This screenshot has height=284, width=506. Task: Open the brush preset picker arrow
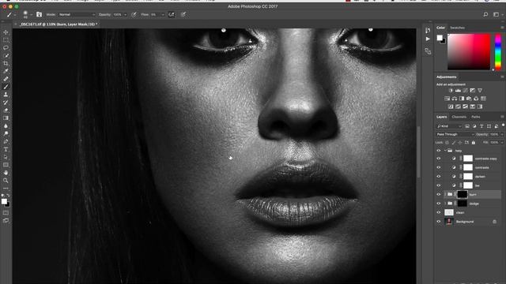pos(32,14)
